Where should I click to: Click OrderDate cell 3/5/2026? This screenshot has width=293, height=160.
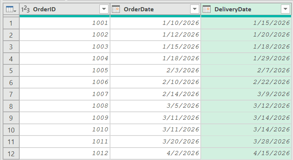tap(155, 106)
